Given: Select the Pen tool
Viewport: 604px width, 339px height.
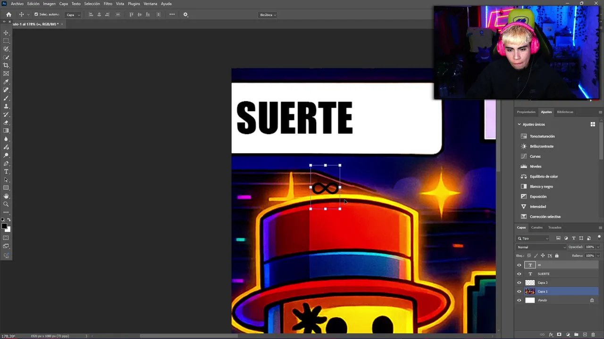Looking at the screenshot, I should pos(6,163).
